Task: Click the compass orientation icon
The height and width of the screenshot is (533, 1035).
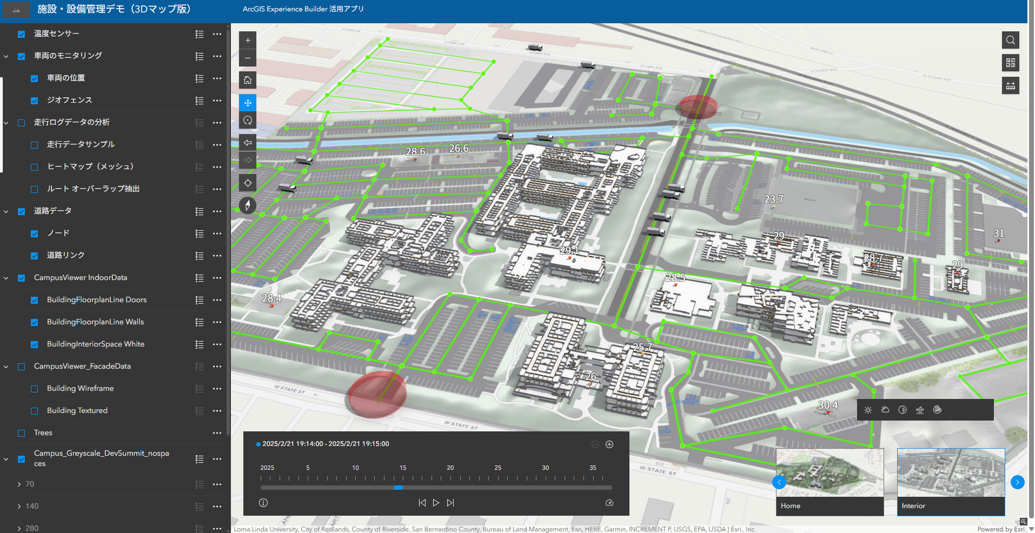Action: click(x=248, y=205)
